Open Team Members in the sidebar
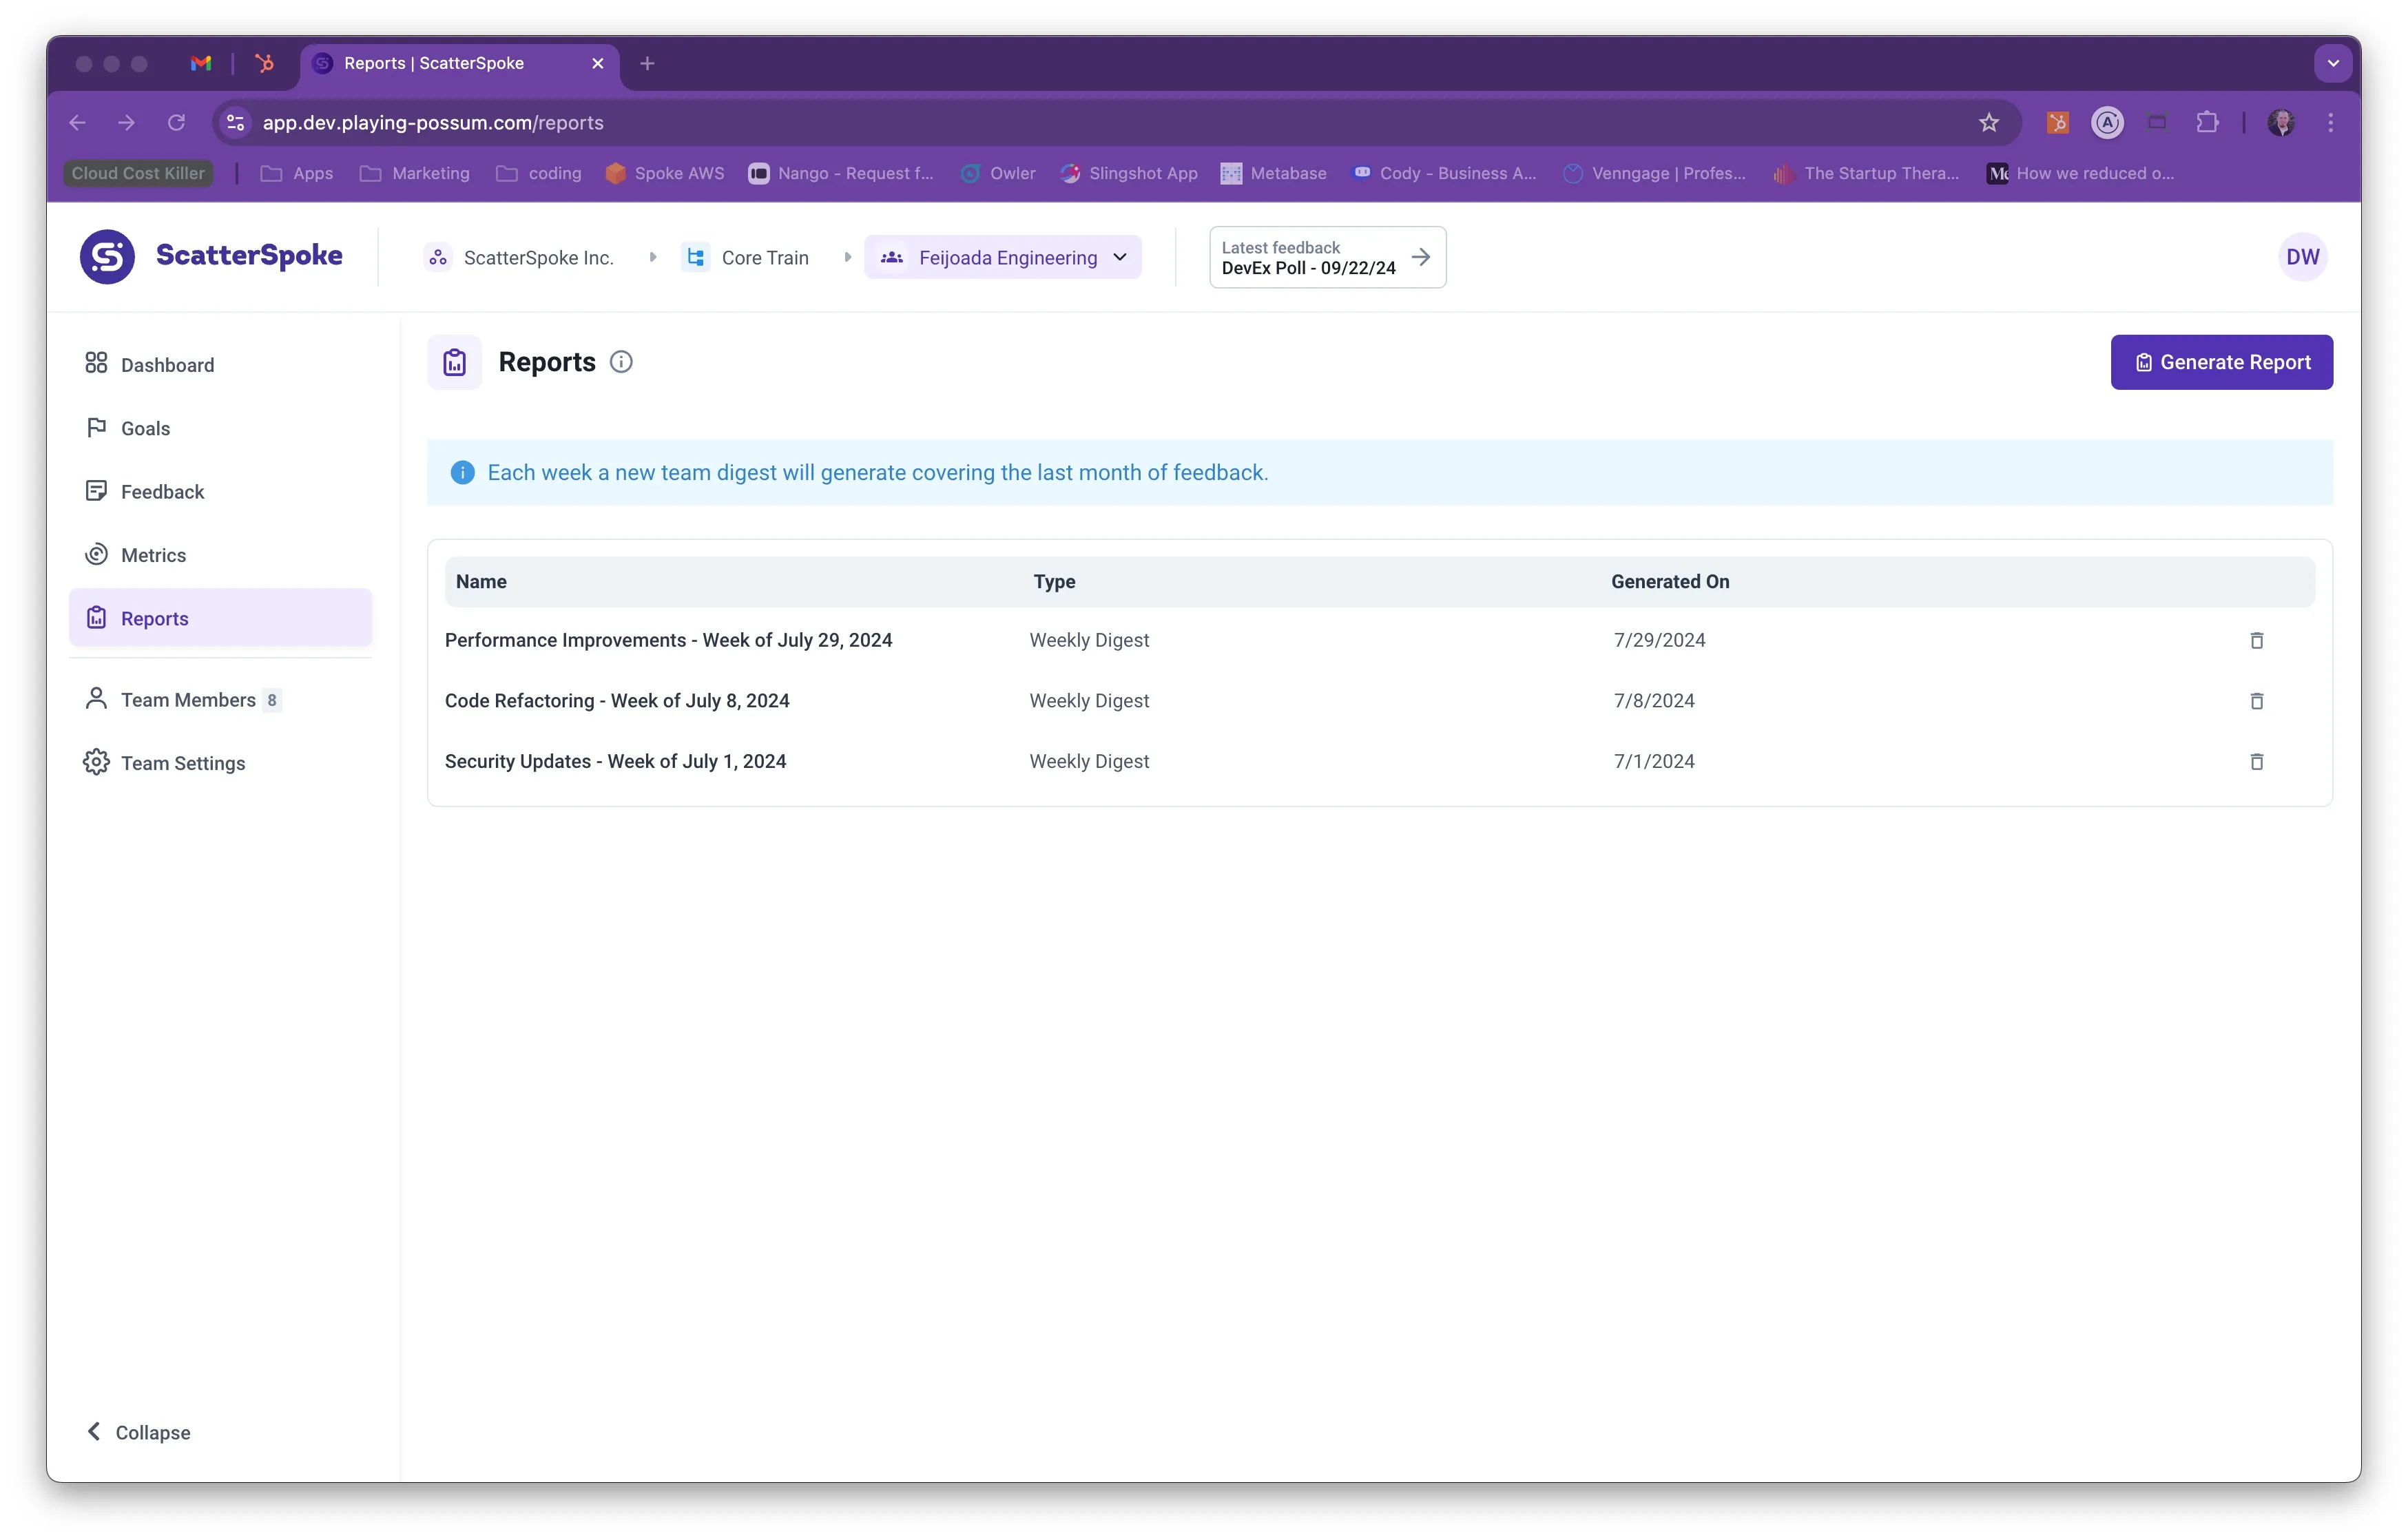The height and width of the screenshot is (1540, 2408). pyautogui.click(x=188, y=700)
